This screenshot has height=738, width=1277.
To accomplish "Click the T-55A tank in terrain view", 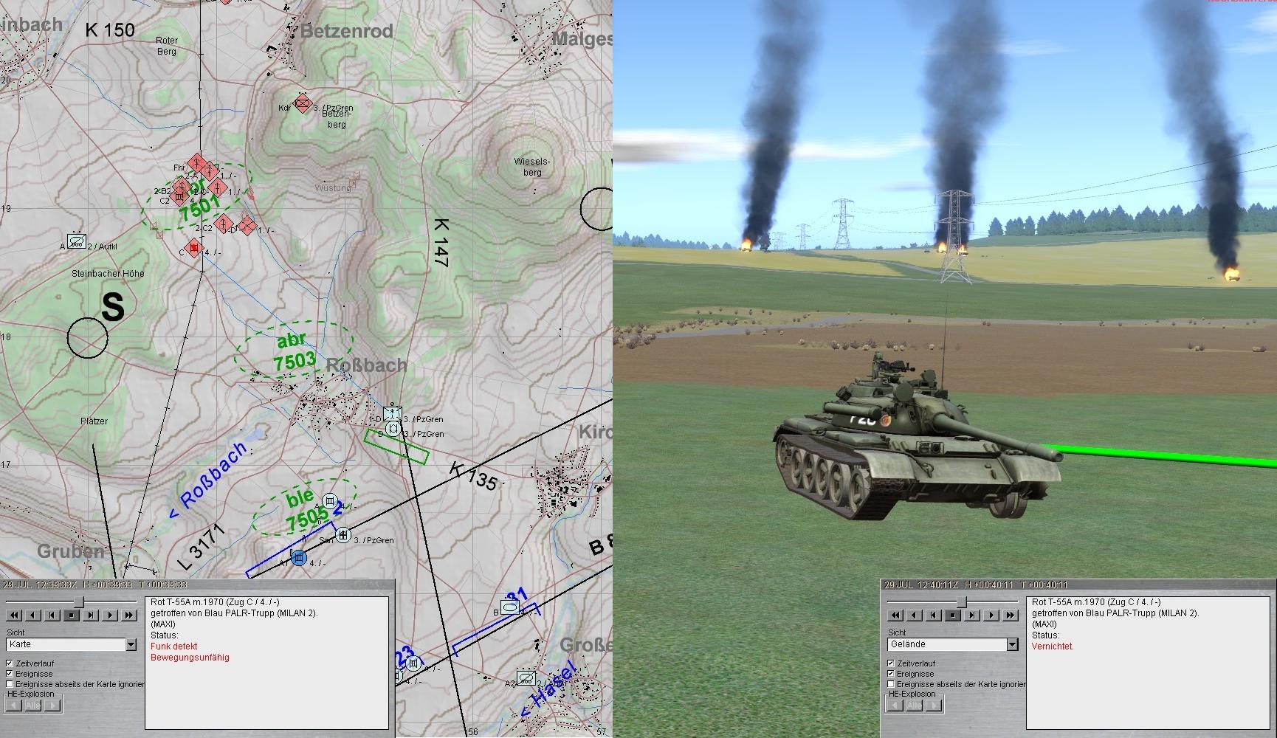I will click(x=915, y=443).
